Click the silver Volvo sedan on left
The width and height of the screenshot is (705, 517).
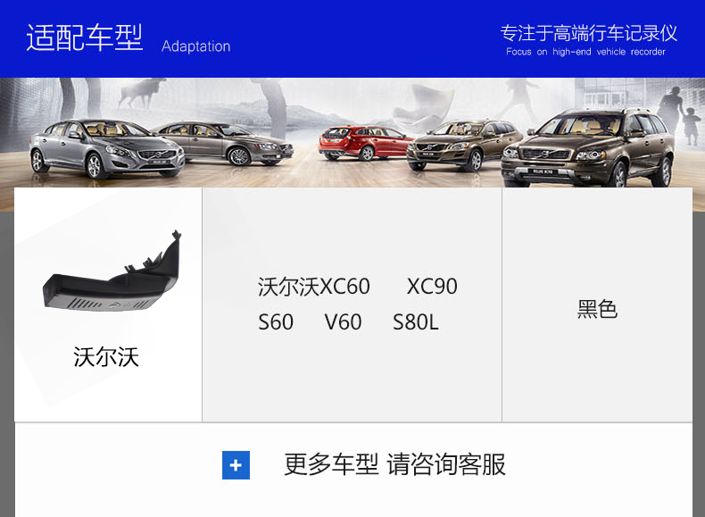click(x=106, y=149)
